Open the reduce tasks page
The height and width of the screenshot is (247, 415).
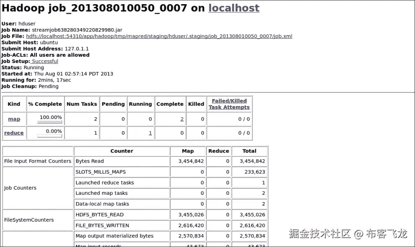point(14,133)
